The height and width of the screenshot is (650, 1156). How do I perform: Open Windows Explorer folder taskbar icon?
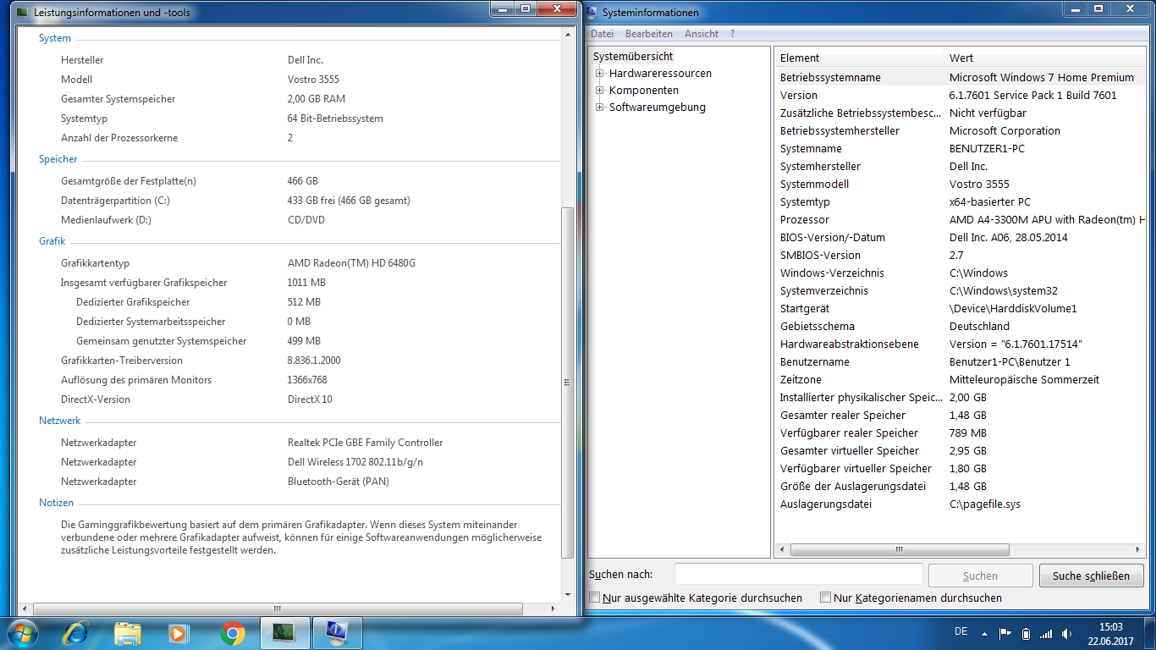[128, 632]
